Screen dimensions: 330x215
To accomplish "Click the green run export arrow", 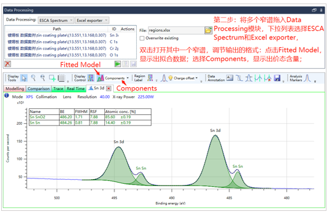I will pyautogui.click(x=117, y=64).
